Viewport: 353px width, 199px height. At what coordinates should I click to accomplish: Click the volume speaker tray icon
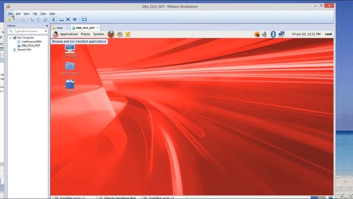[x=264, y=34]
